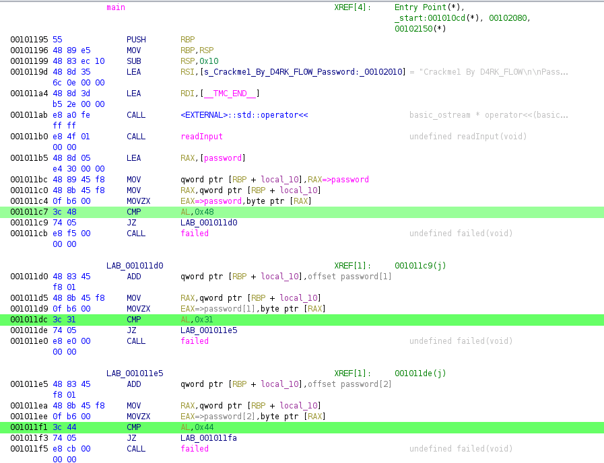Click the LAB_001011e5 label definition

135,373
